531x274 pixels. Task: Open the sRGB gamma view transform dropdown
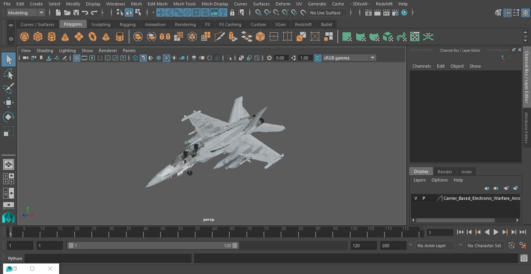tap(349, 58)
